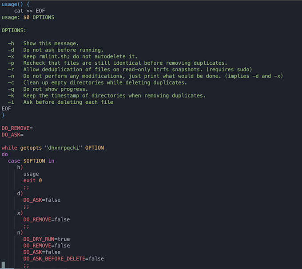Click the "exit 0" statement

pyautogui.click(x=32, y=180)
